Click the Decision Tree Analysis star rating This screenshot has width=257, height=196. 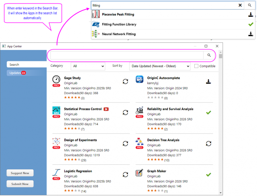(155, 160)
